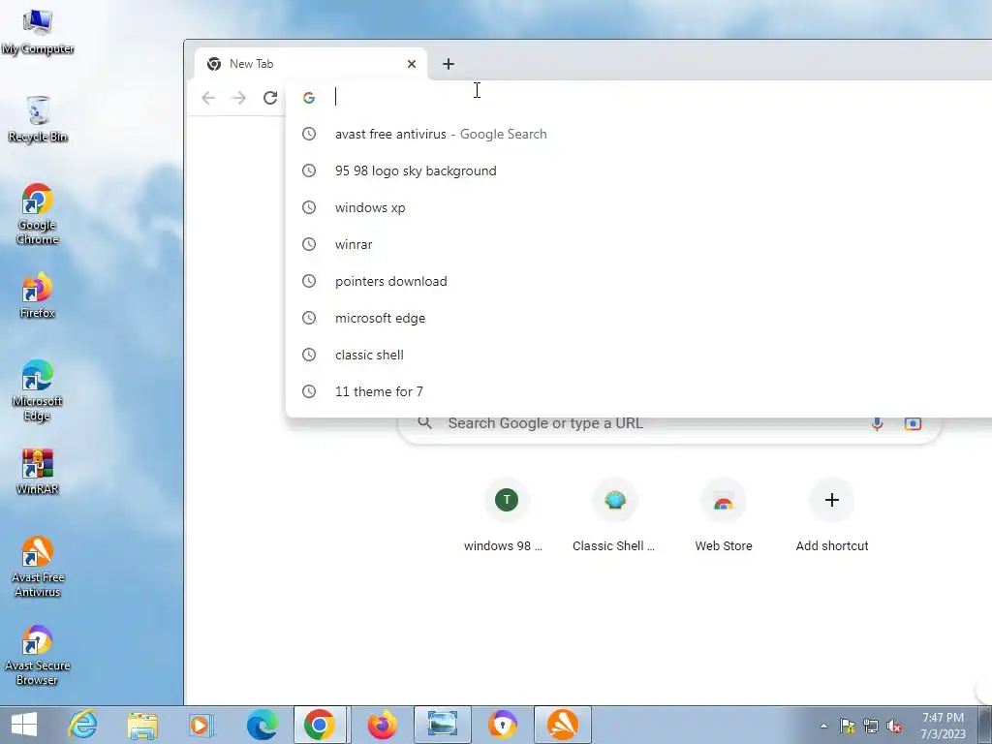Open the Web Store shortcut tile
992x744 pixels.
click(723, 516)
